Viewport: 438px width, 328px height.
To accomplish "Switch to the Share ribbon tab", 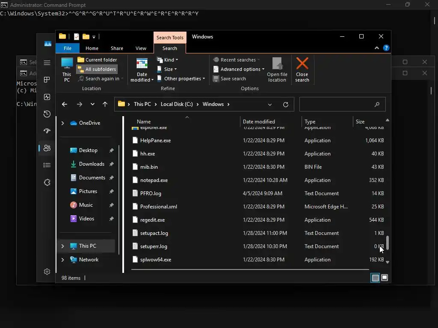I will point(117,48).
